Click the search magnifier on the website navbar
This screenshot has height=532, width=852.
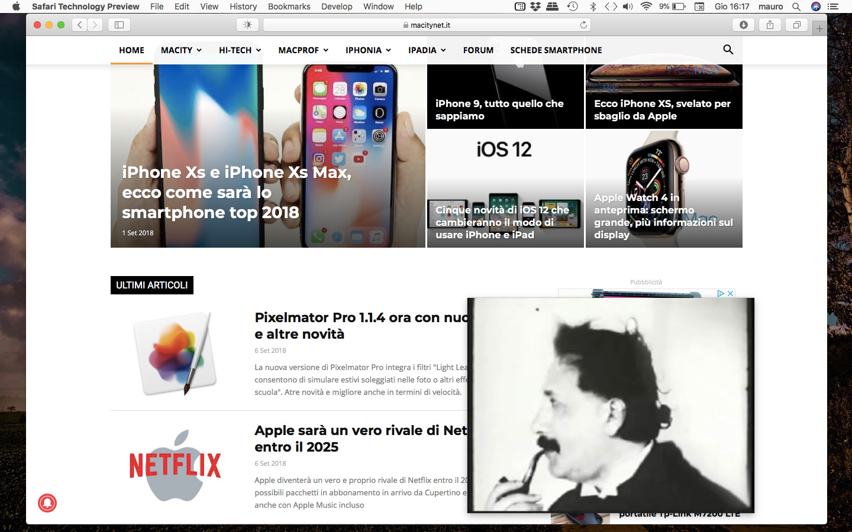(x=728, y=50)
